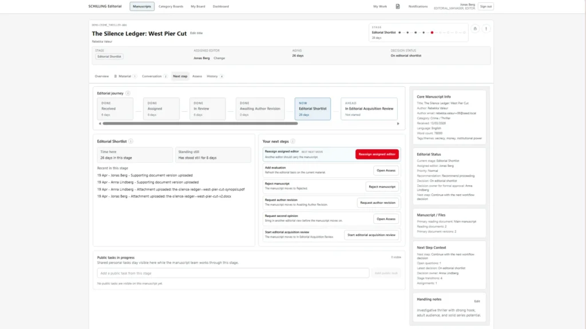Image resolution: width=586 pixels, height=329 pixels.
Task: Open Notifications in the top bar
Action: tap(418, 6)
